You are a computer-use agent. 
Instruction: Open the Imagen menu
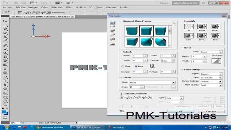[x=33, y=7]
